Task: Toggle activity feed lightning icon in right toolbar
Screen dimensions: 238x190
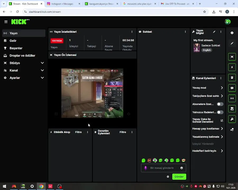Action: point(232,67)
